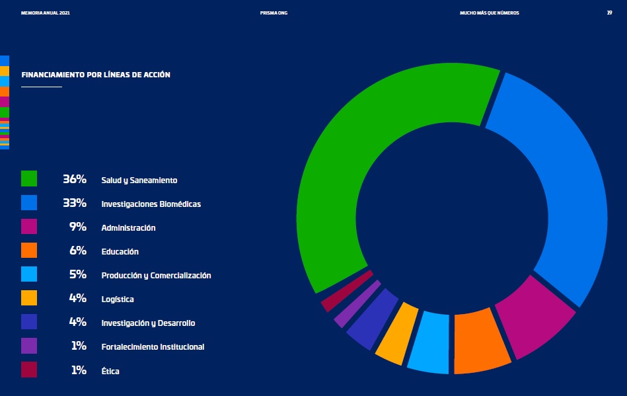This screenshot has height=396, width=627.
Task: Click the large green donut chart segment
Action: tap(357, 152)
